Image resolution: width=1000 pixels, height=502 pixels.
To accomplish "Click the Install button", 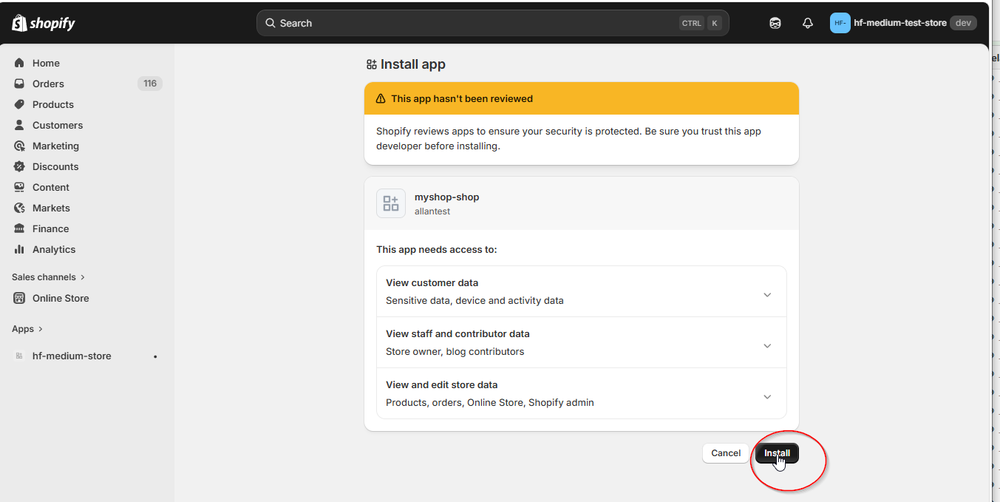I will coord(777,452).
